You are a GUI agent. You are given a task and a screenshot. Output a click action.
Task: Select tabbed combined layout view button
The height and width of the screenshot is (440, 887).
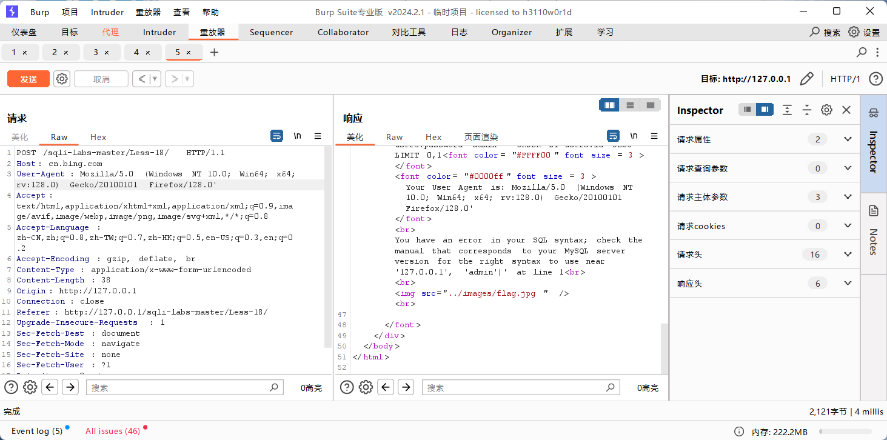click(x=651, y=105)
